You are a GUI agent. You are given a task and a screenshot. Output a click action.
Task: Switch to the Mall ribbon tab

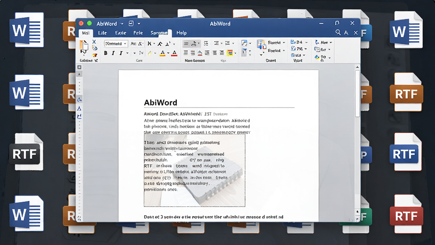tap(86, 33)
